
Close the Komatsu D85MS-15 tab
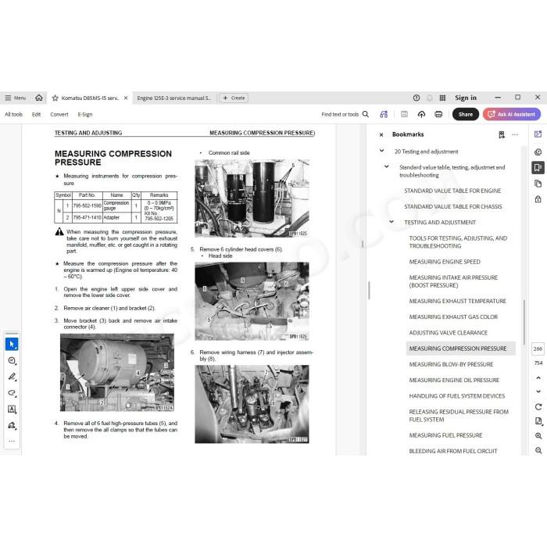126,98
